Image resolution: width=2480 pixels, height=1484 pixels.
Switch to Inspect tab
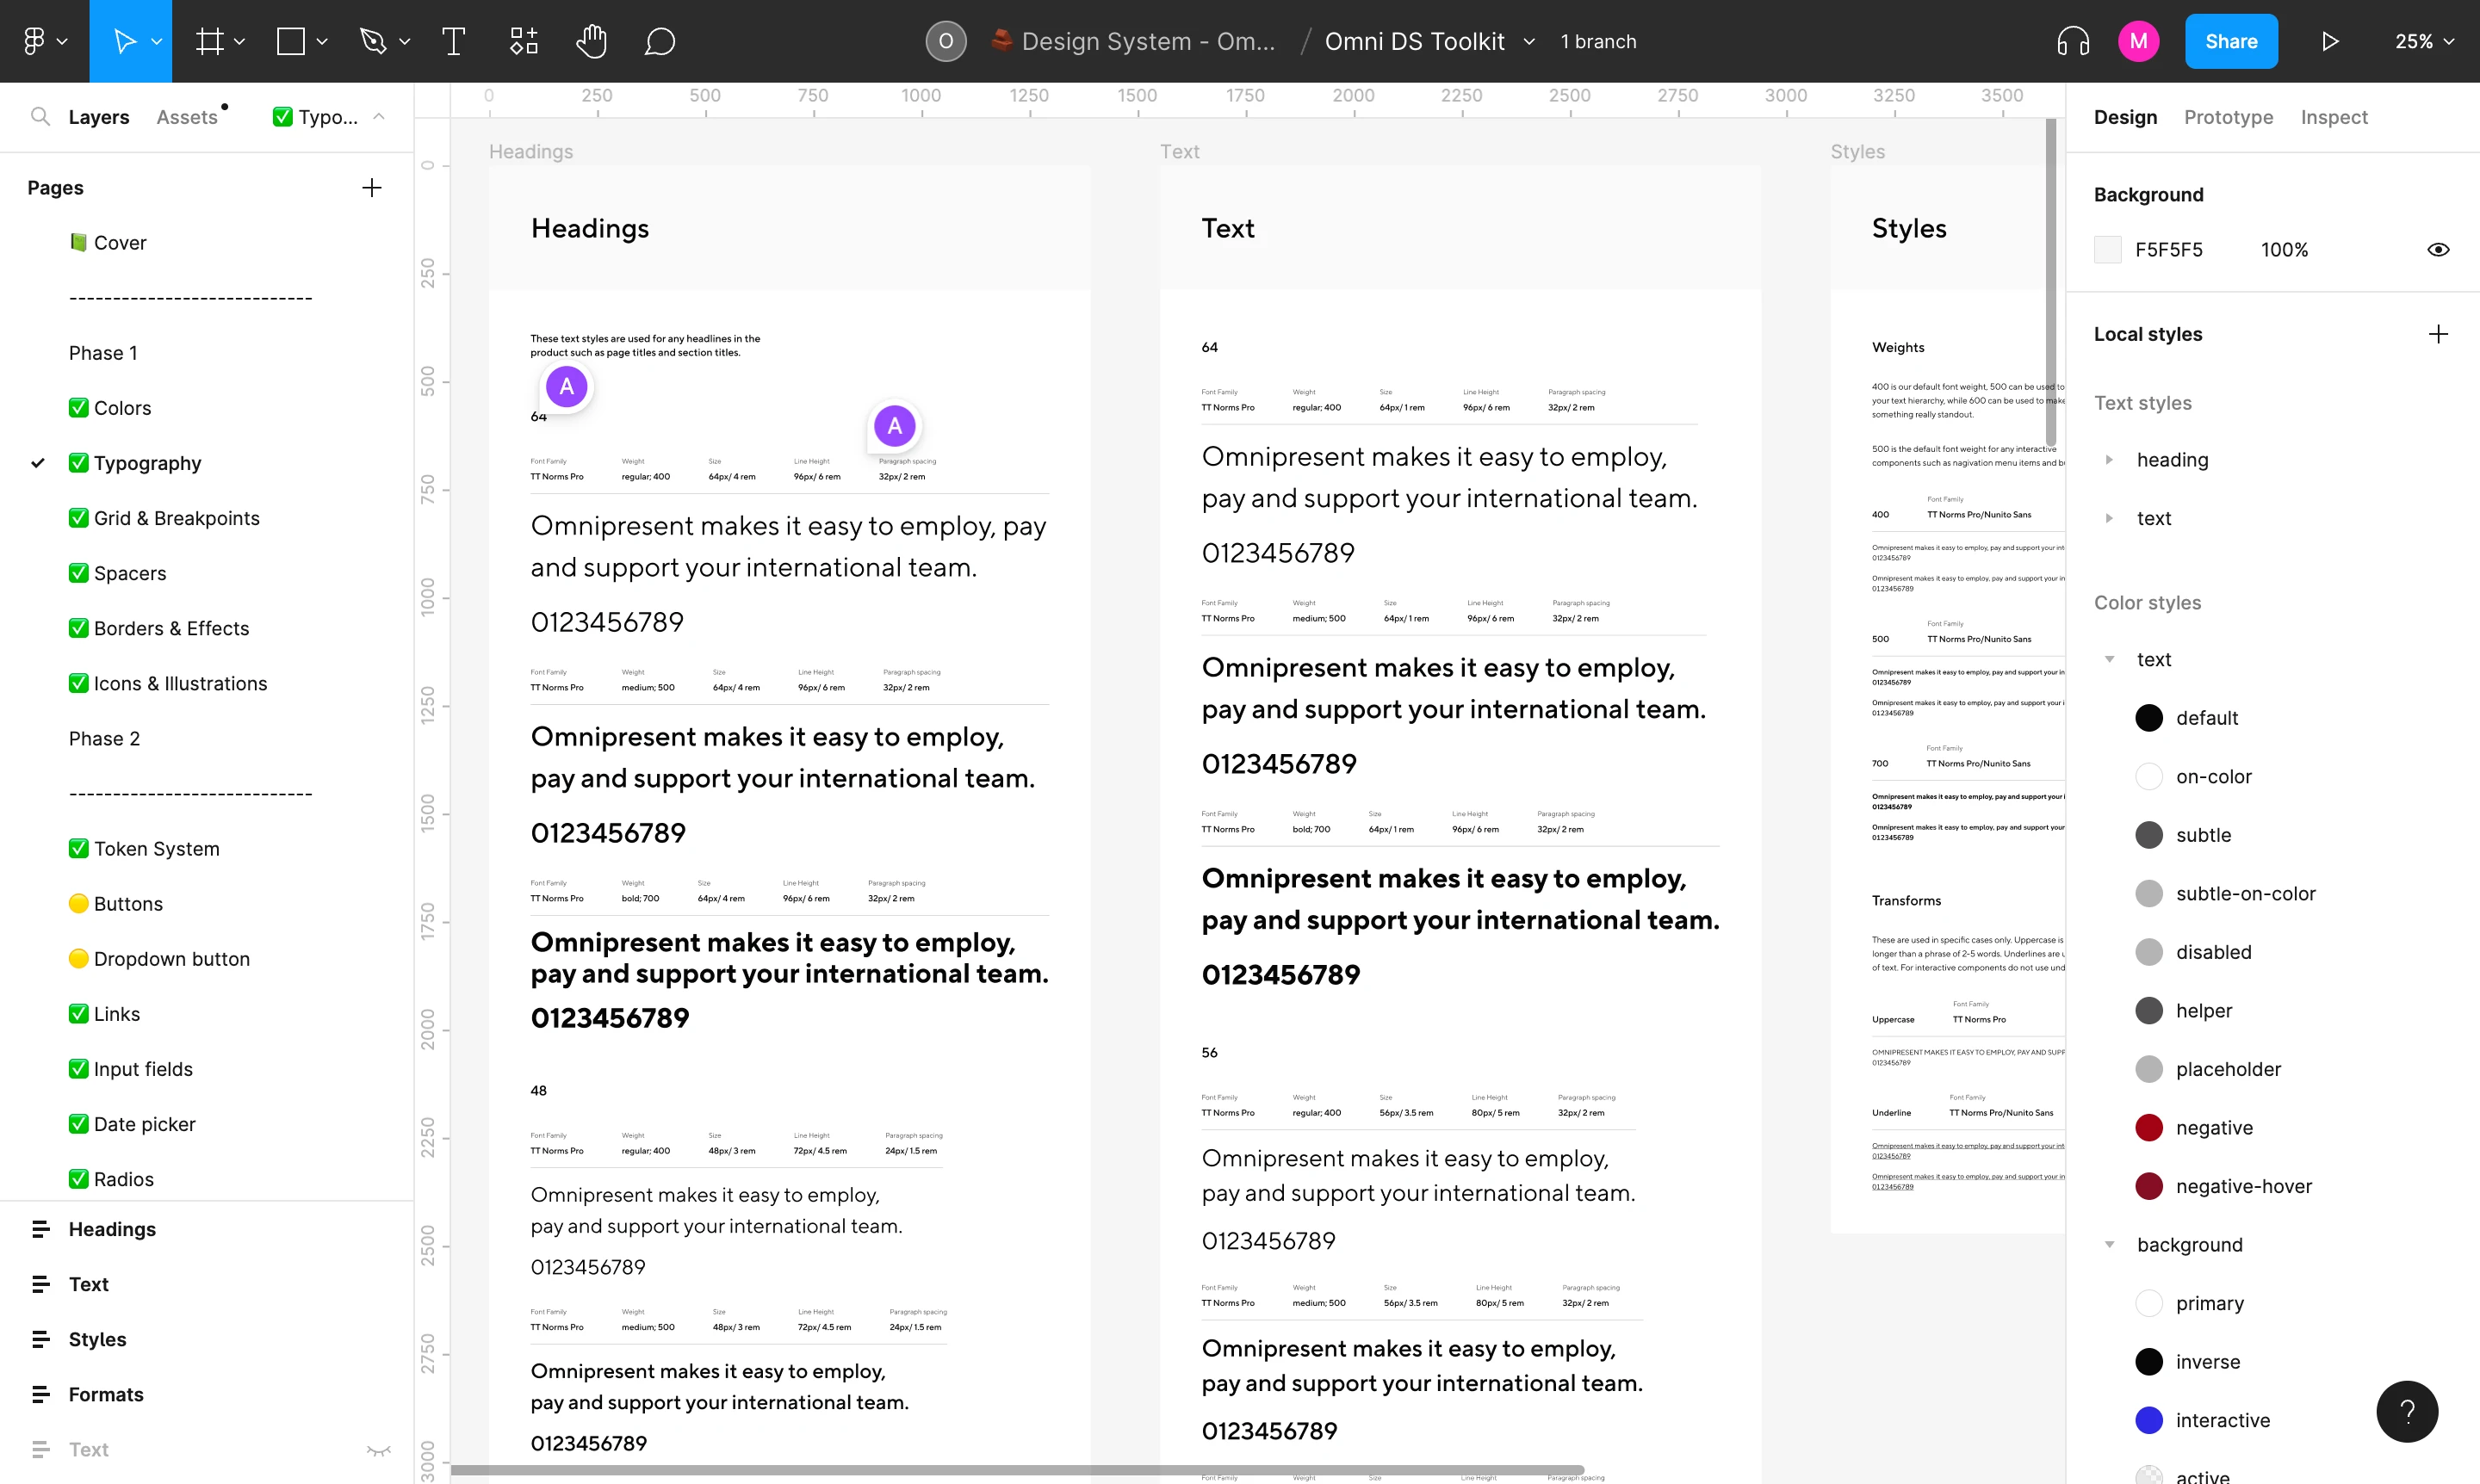(x=2335, y=116)
